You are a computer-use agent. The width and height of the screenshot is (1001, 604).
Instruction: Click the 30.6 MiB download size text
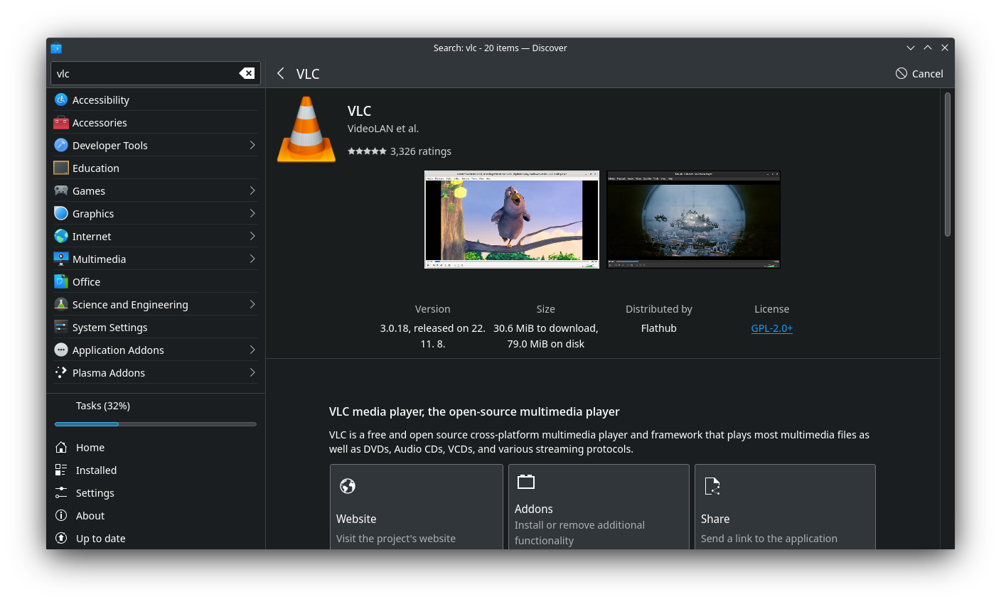(x=546, y=328)
